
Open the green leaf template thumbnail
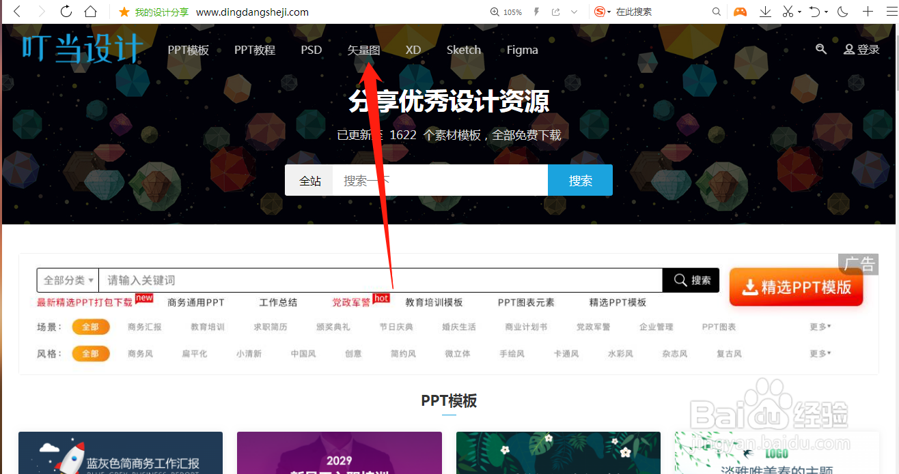tap(558, 453)
